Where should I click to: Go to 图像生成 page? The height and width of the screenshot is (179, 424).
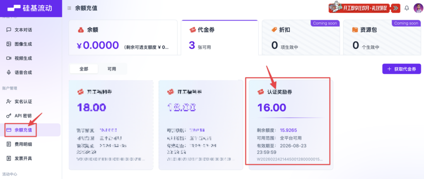tap(23, 44)
